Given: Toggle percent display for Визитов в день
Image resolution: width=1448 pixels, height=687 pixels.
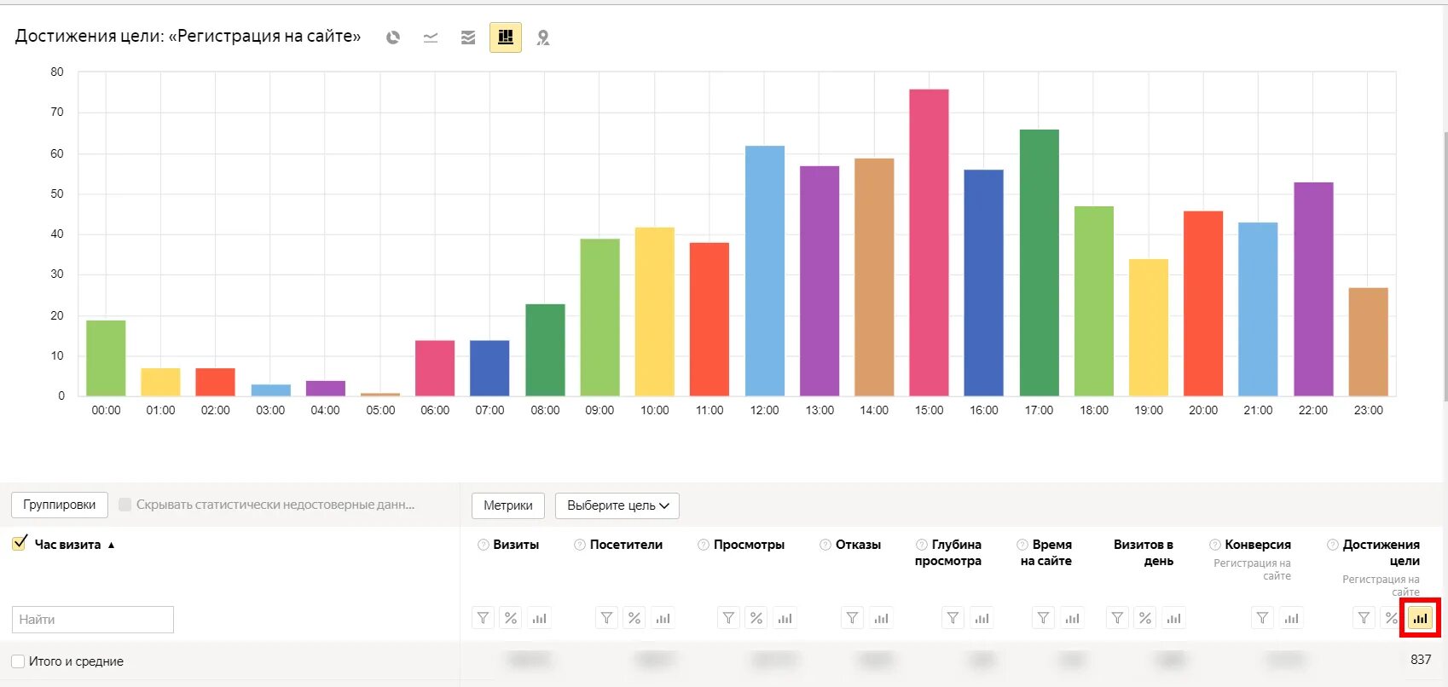Looking at the screenshot, I should coord(1145,618).
